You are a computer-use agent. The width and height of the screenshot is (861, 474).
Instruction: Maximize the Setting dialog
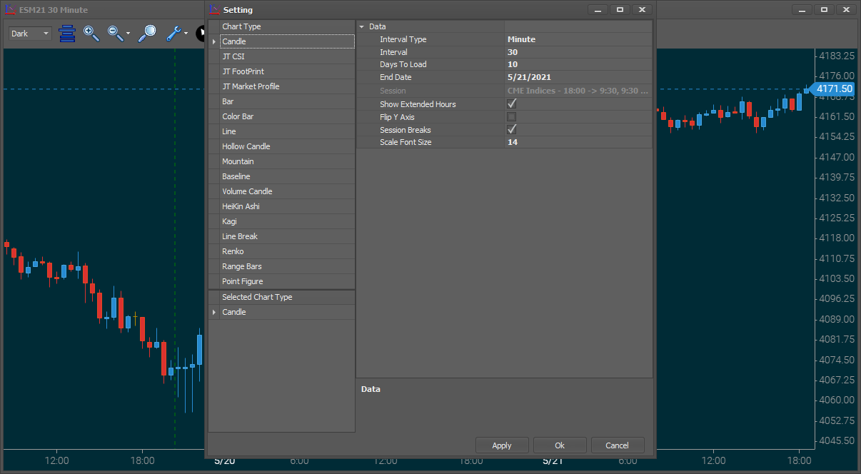pos(620,9)
